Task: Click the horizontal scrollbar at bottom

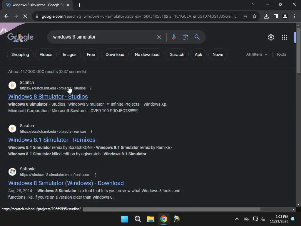Action: (171, 209)
